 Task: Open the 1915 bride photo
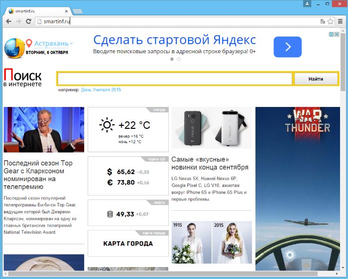click(192, 242)
